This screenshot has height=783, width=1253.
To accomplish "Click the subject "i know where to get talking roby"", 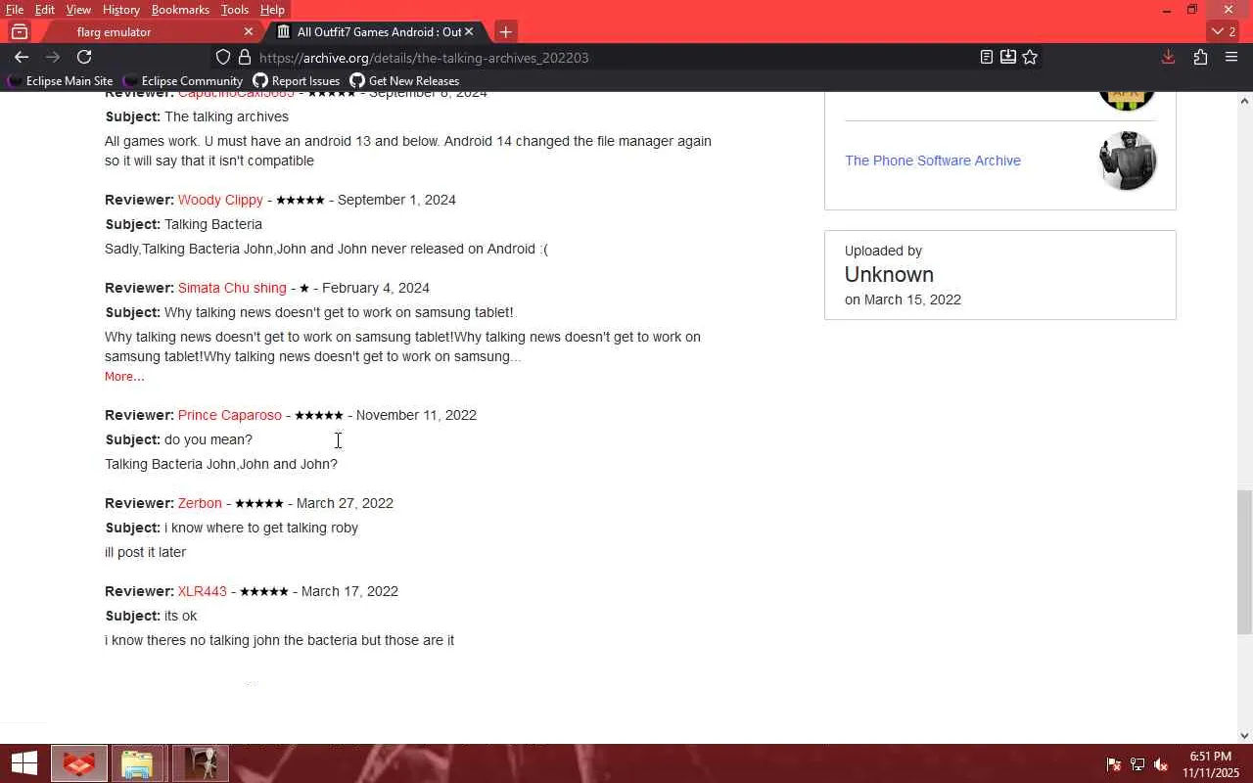I will pos(261,528).
